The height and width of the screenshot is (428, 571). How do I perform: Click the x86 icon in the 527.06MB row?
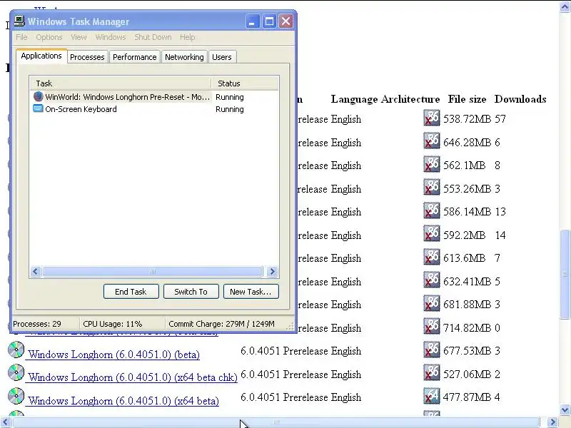[x=432, y=373]
